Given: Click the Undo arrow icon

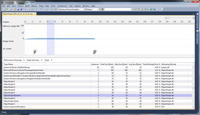Looking at the screenshot, I should click(36, 9).
